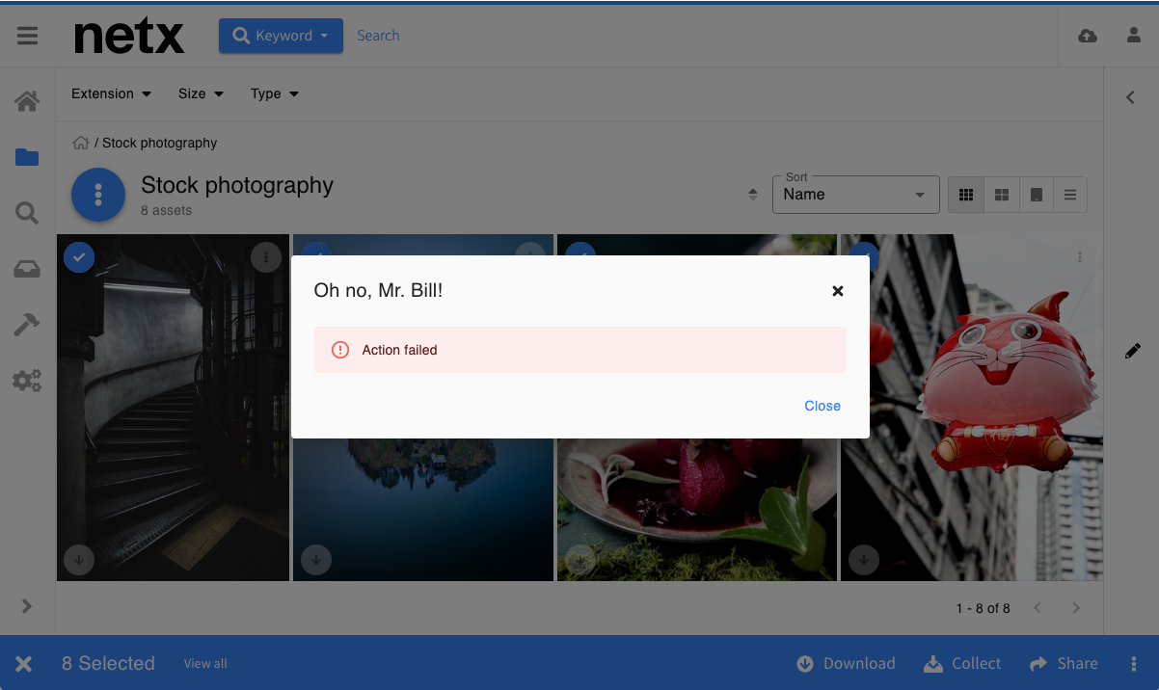Download the cat balloon photo via arrow icon
This screenshot has height=690, width=1159.
[x=864, y=558]
